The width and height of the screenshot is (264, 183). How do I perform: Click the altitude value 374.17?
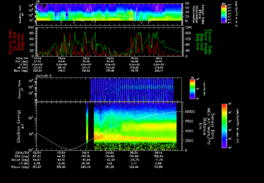[x=86, y=68]
